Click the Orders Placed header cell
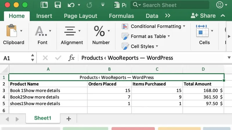The height and width of the screenshot is (130, 232). [109, 84]
